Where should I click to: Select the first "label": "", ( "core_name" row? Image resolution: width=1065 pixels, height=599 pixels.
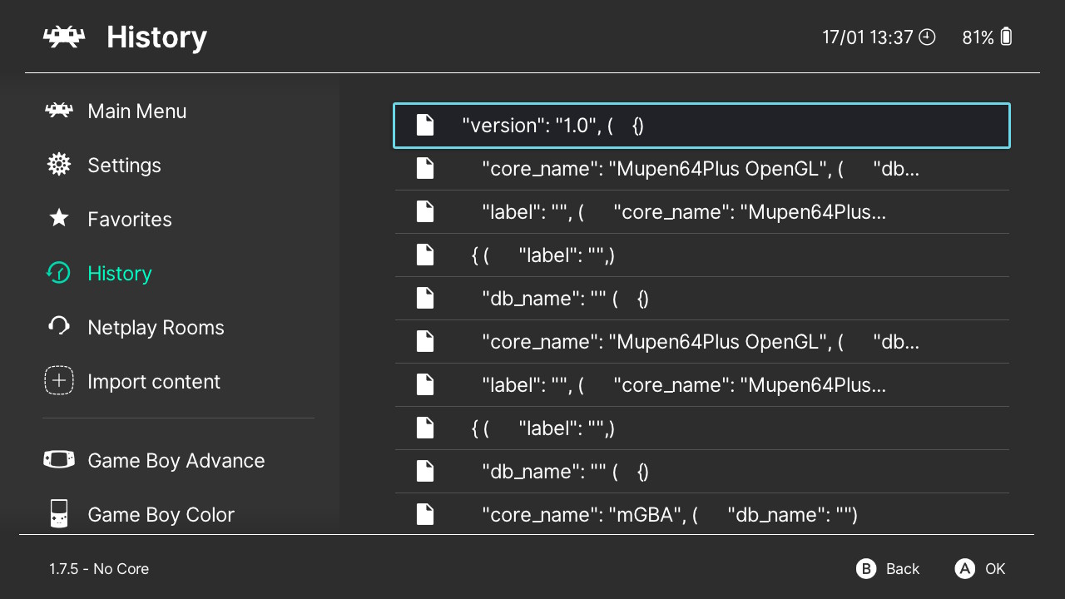(701, 212)
